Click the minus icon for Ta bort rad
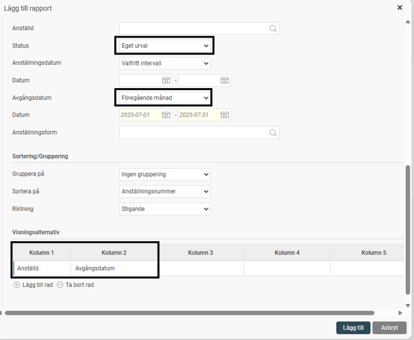414x340 pixels. (x=60, y=285)
